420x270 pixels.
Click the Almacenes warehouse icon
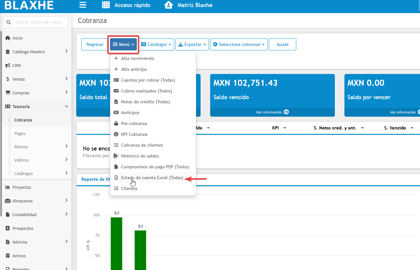[x=8, y=201]
